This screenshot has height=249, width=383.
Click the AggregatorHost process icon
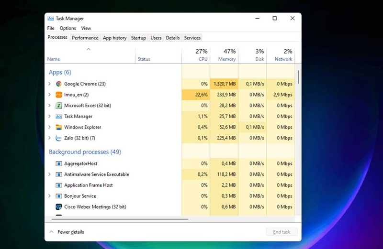(x=58, y=163)
